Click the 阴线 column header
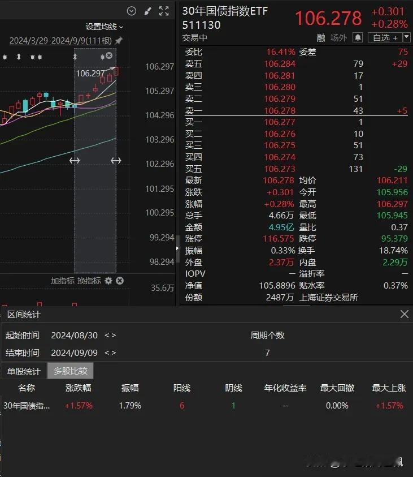The width and height of the screenshot is (413, 477). click(233, 388)
